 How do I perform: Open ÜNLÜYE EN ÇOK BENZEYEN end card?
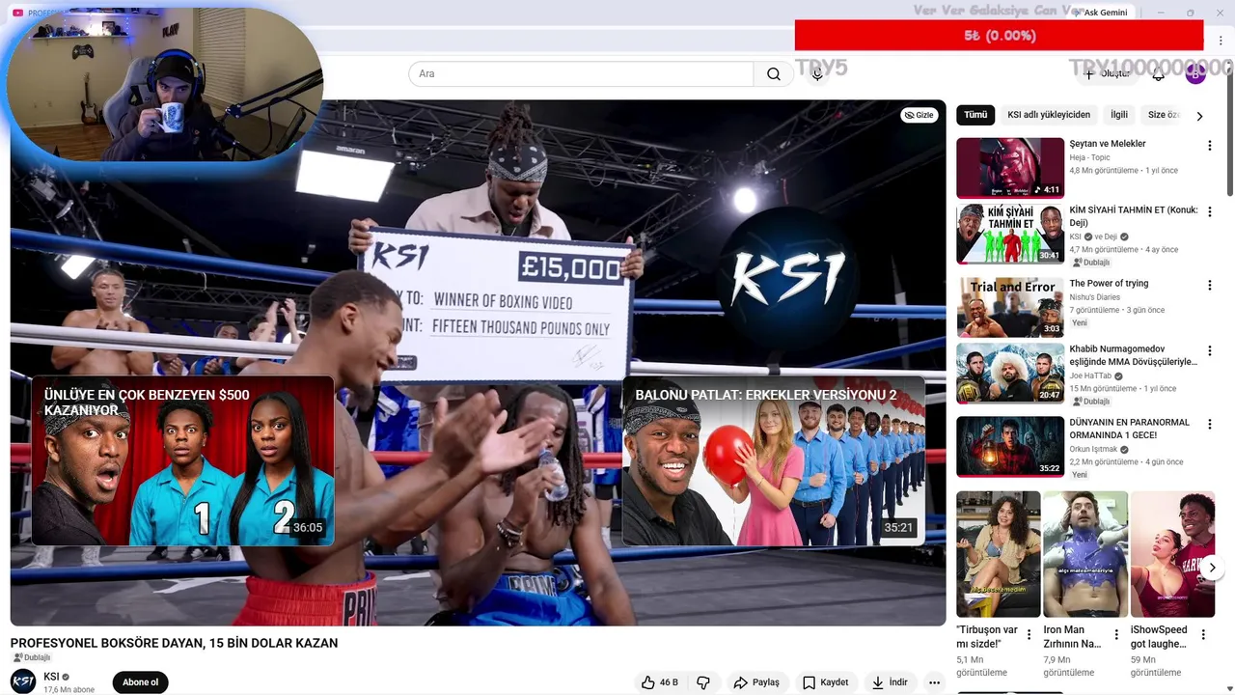tap(182, 461)
